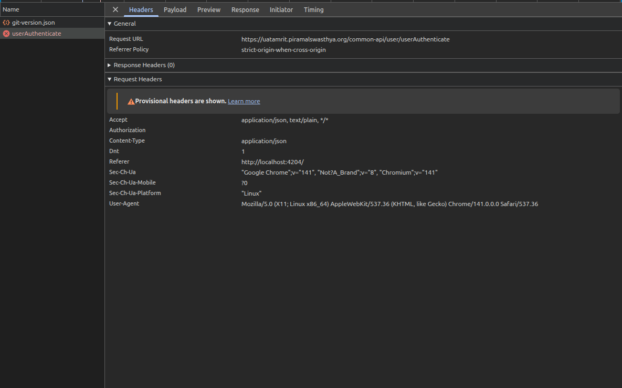Click the provisional headers warning triangle

131,101
